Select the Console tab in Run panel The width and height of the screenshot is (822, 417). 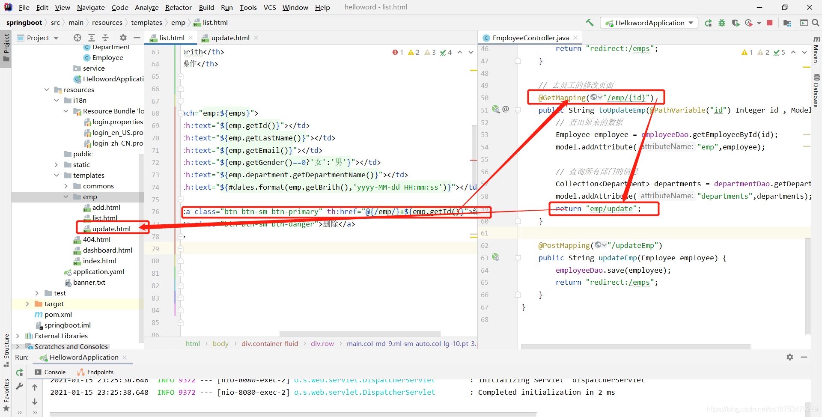[51, 372]
